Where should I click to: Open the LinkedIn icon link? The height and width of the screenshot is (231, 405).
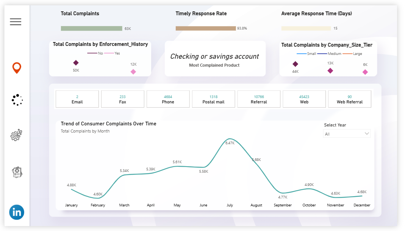click(17, 212)
